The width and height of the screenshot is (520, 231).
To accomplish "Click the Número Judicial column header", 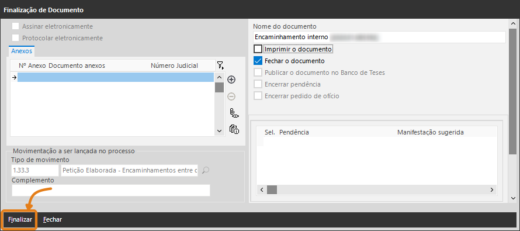I will coord(175,65).
